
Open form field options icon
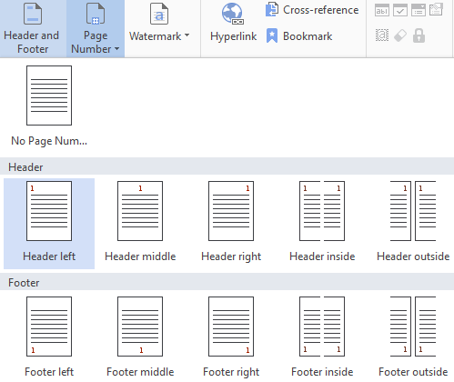point(437,10)
